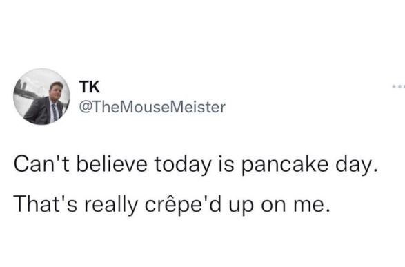Open the three-dot more options menu
Screen dimensions: 405x267
[x=398, y=87]
